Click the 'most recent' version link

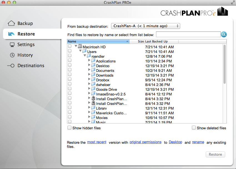tap(97, 142)
